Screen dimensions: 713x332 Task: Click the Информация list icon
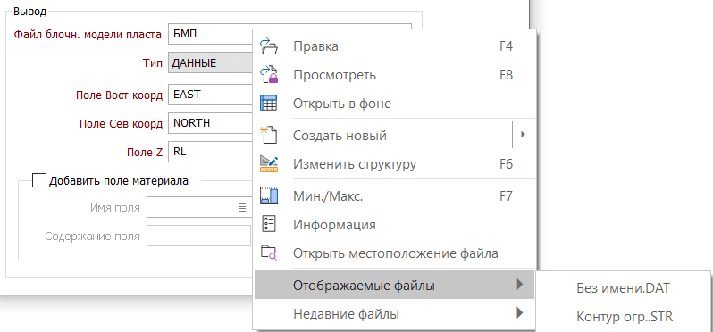click(x=268, y=224)
